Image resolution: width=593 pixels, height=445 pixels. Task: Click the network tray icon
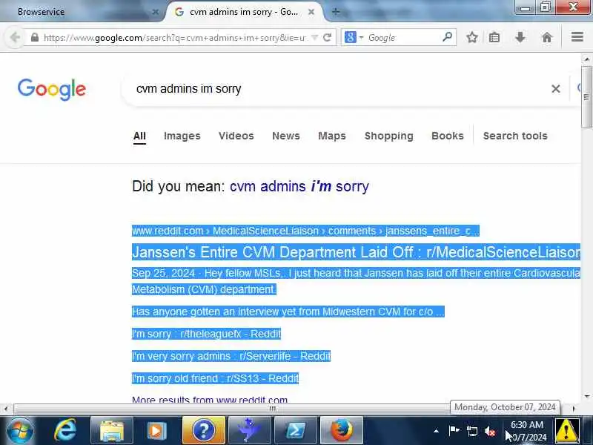472,431
